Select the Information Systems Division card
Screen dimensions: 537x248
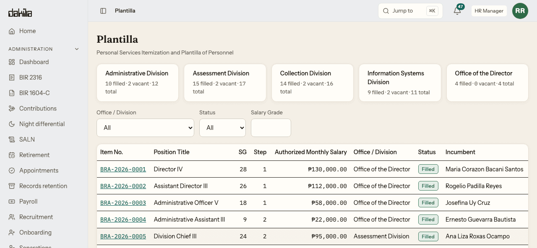click(x=400, y=83)
